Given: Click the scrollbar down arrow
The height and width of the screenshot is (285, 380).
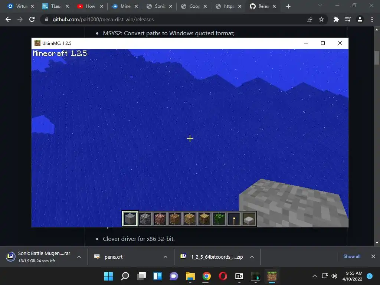Looking at the screenshot, I should pyautogui.click(x=377, y=243).
